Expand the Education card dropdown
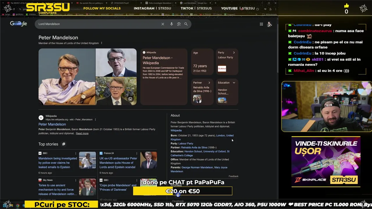The width and height of the screenshot is (372, 209). (x=234, y=83)
